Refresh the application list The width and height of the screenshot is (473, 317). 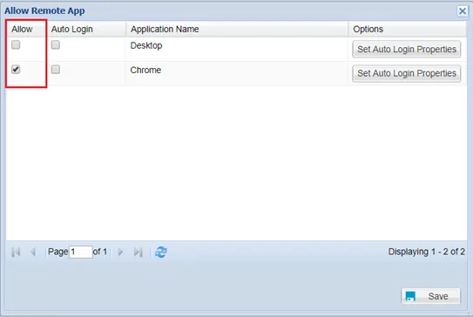tap(161, 252)
